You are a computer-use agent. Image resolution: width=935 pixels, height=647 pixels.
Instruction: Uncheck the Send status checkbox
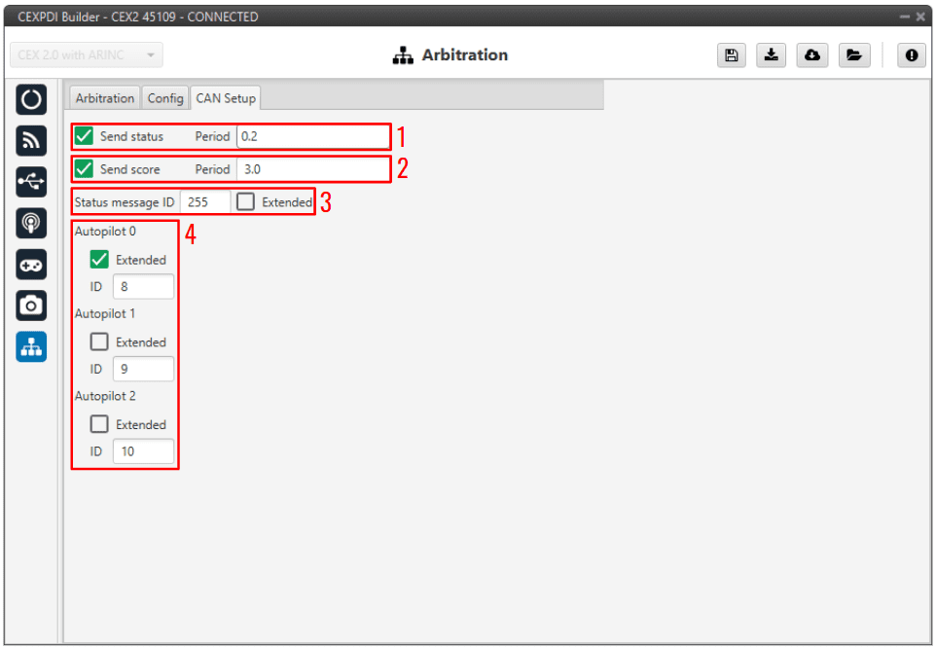click(84, 136)
